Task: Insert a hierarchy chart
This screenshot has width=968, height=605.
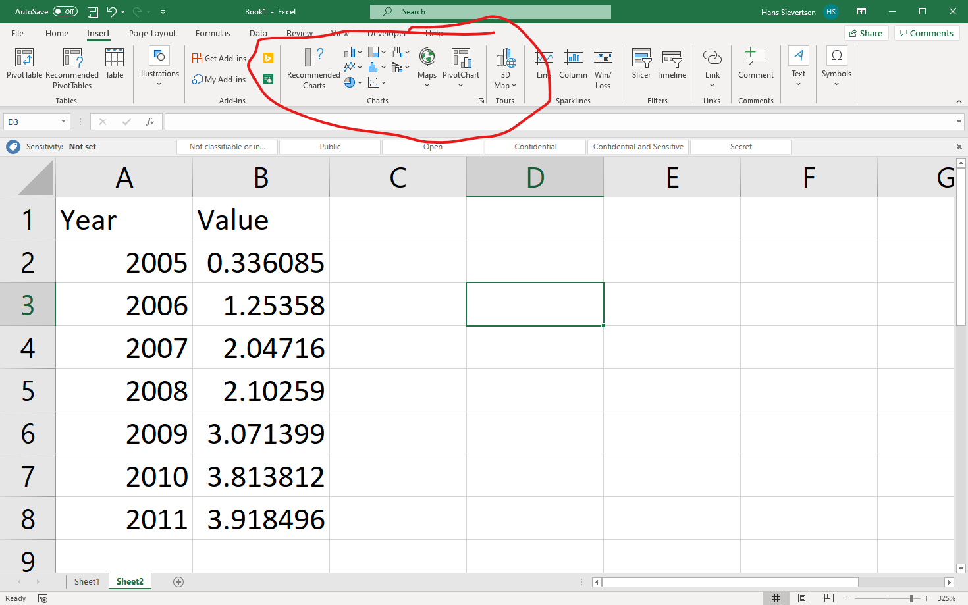Action: pyautogui.click(x=377, y=52)
